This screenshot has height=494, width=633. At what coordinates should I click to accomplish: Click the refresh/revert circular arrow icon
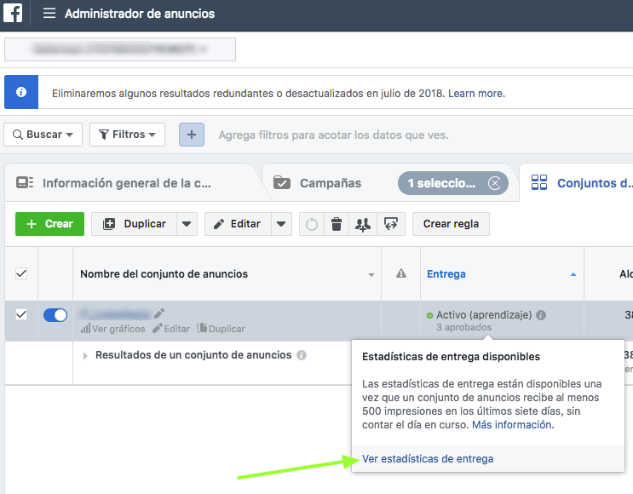point(312,224)
